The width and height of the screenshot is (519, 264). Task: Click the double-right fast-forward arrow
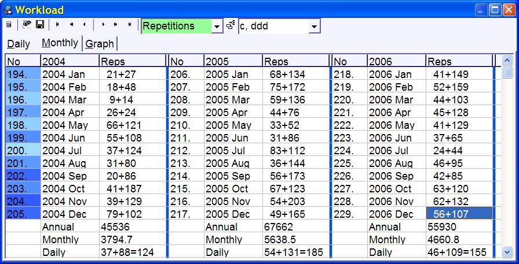point(115,24)
